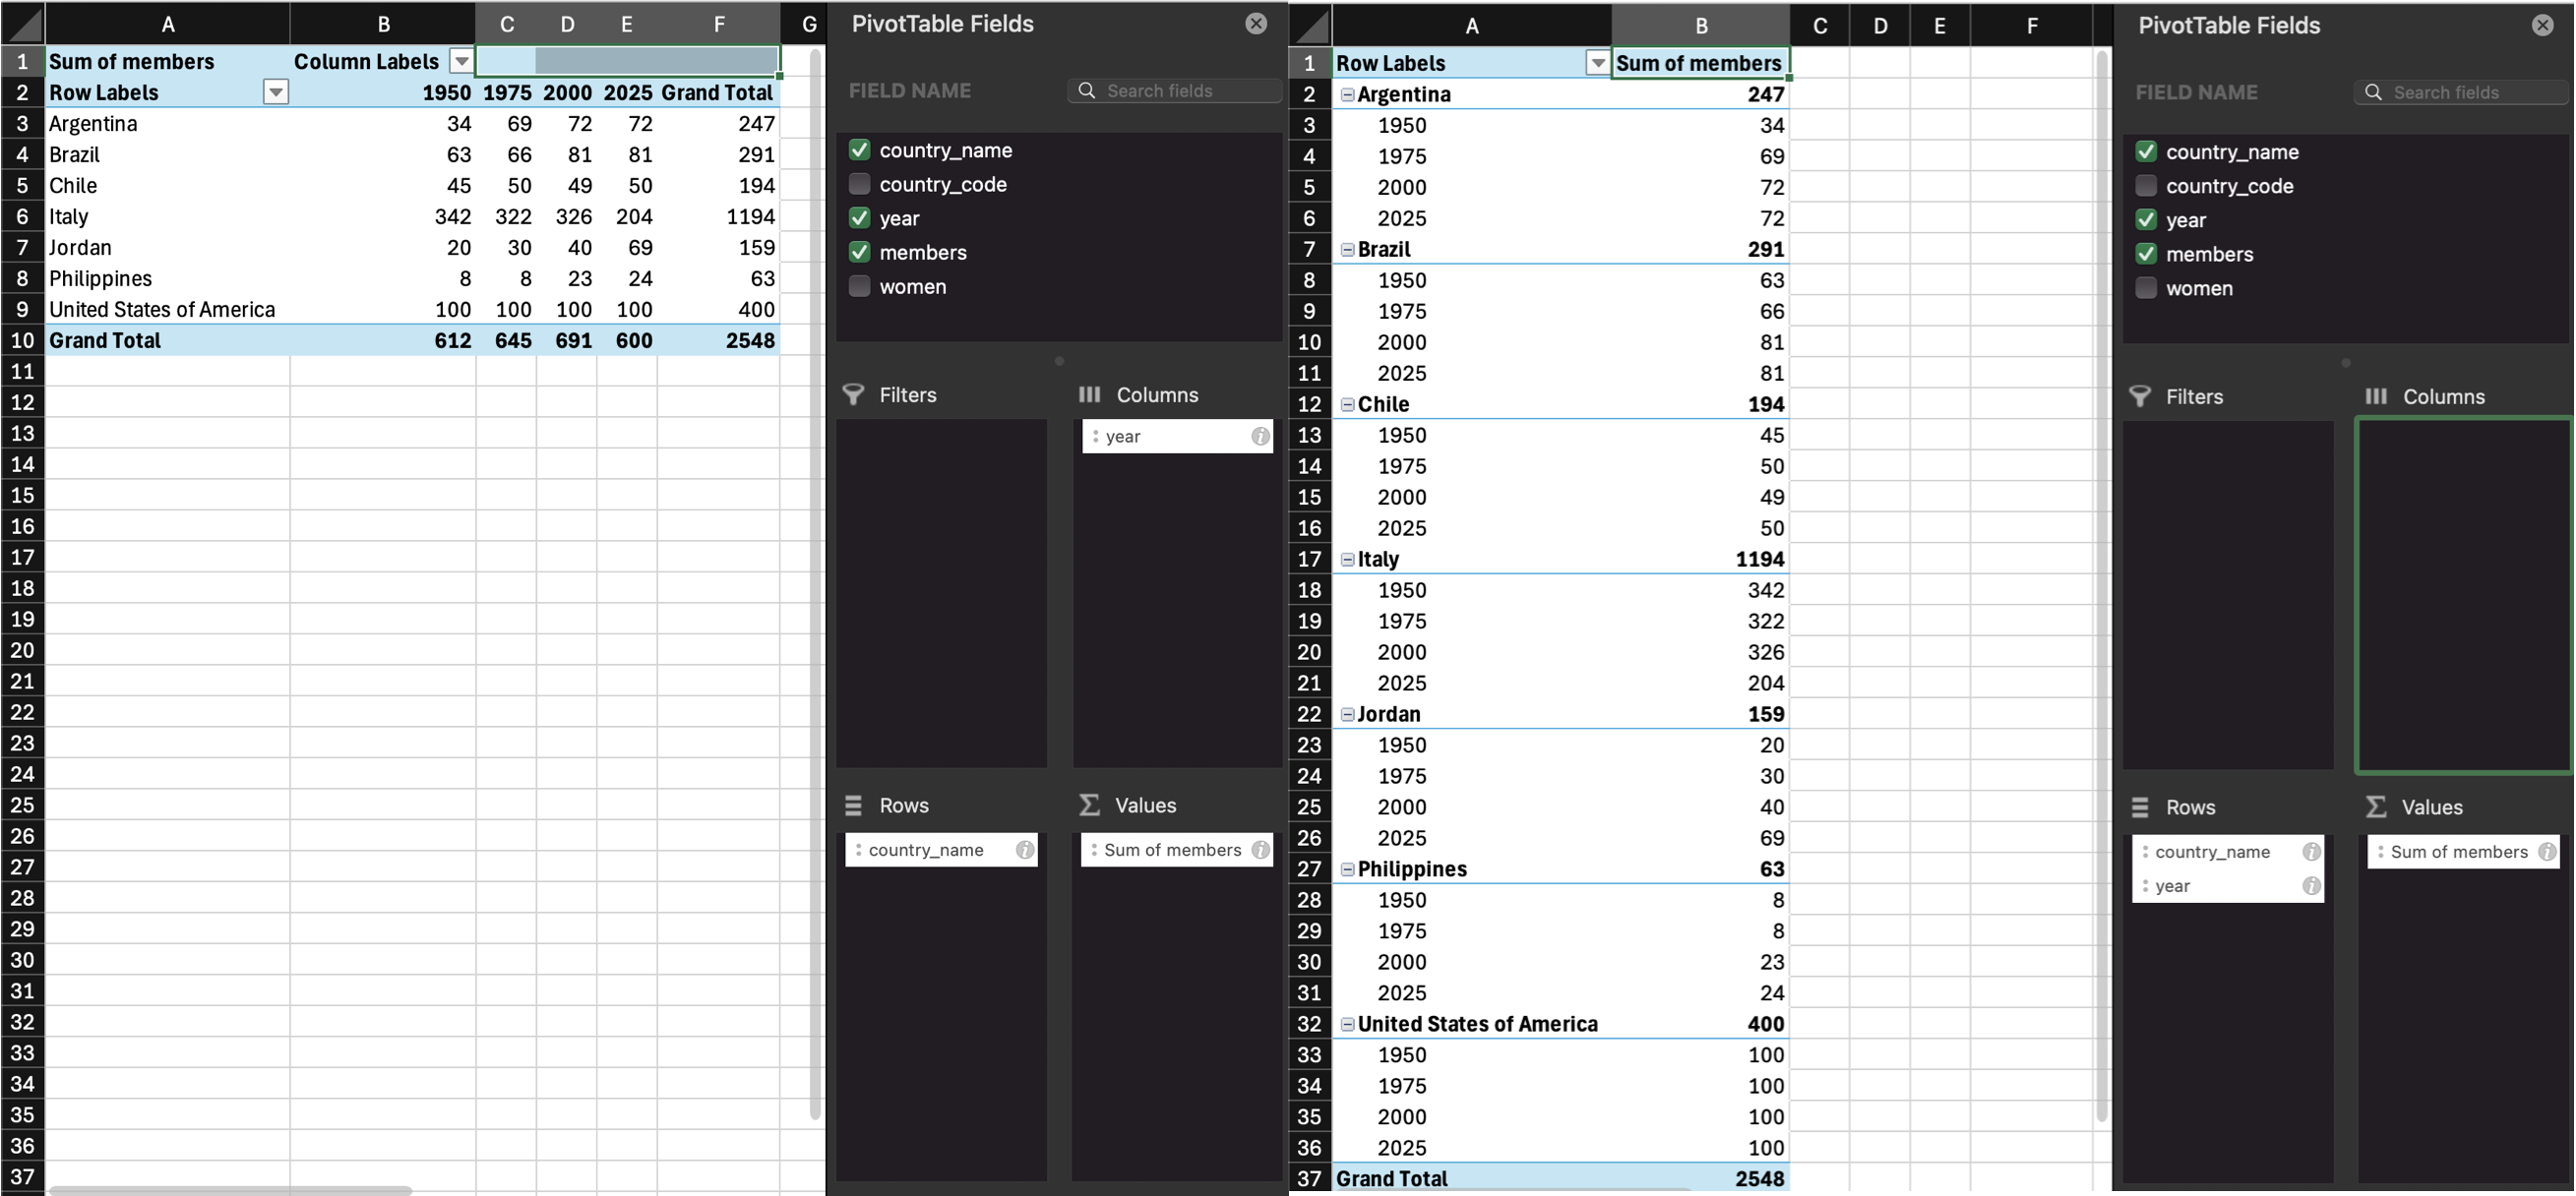The width and height of the screenshot is (2576, 1196).
Task: Click info icon on country_name in right Rows area
Action: (x=2311, y=852)
